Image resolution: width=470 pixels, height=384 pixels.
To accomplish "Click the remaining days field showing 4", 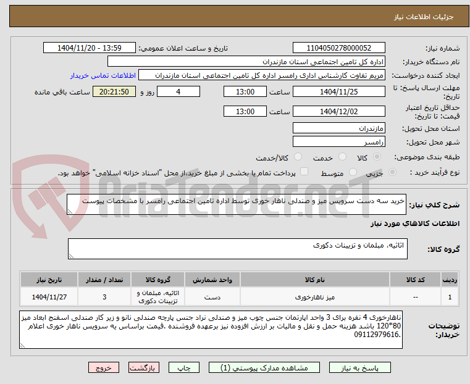I will click(x=178, y=91).
